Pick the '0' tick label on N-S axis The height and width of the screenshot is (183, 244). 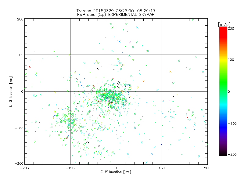(22, 91)
